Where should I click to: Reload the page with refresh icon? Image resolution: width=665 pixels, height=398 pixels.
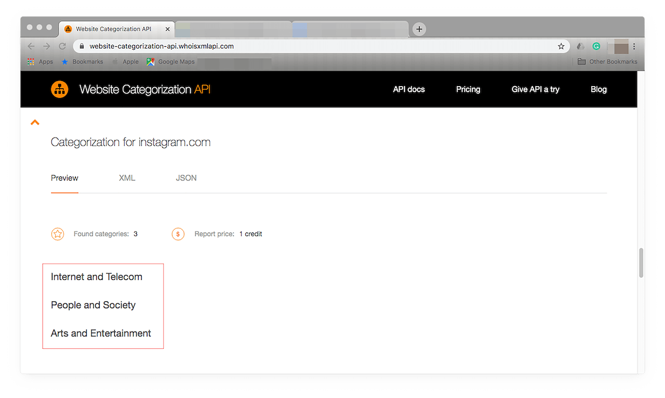pos(62,46)
